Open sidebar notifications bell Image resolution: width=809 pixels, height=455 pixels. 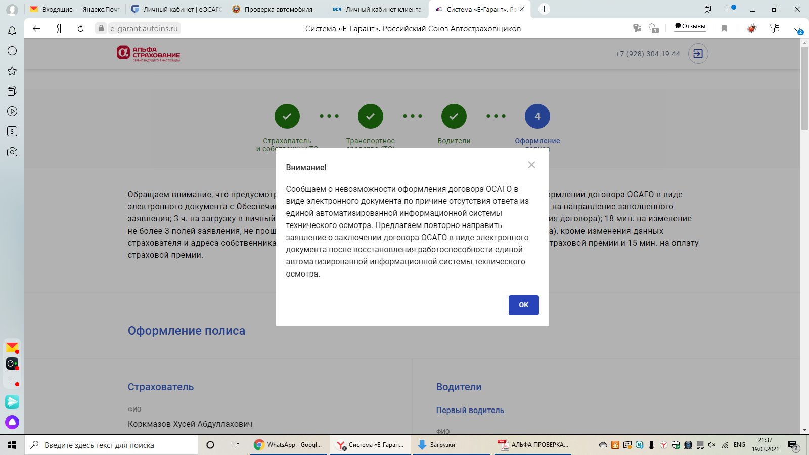[12, 31]
